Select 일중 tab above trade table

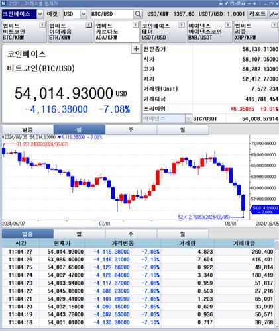point(27,234)
